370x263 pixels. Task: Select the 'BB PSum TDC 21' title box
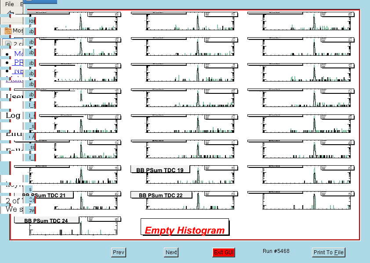point(44,195)
